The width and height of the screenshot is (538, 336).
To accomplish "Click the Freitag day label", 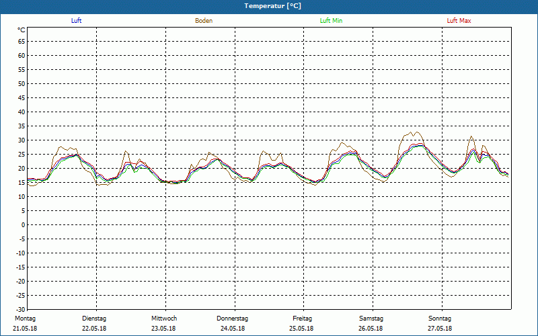I will pos(302,319).
